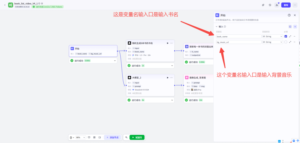Select the 搜索每一本书的封面出来 node

(198, 51)
